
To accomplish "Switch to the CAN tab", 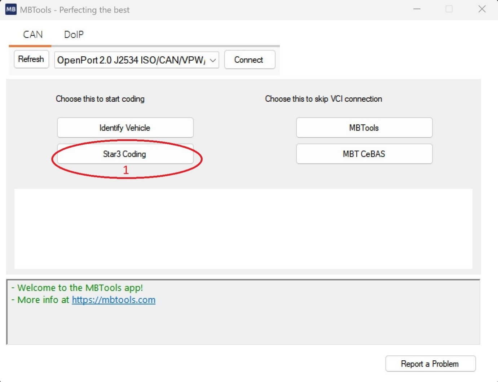I will coord(33,35).
